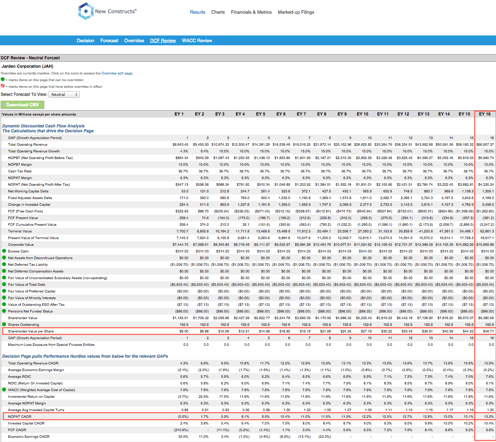Viewport: 496px width, 442px height.
Task: Click override icon for Value of Outstanding ESO
Action: pyautogui.click(x=4, y=304)
